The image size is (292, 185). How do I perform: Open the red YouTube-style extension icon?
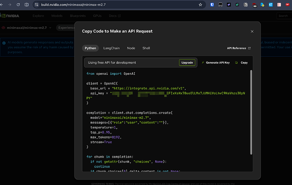point(287,5)
